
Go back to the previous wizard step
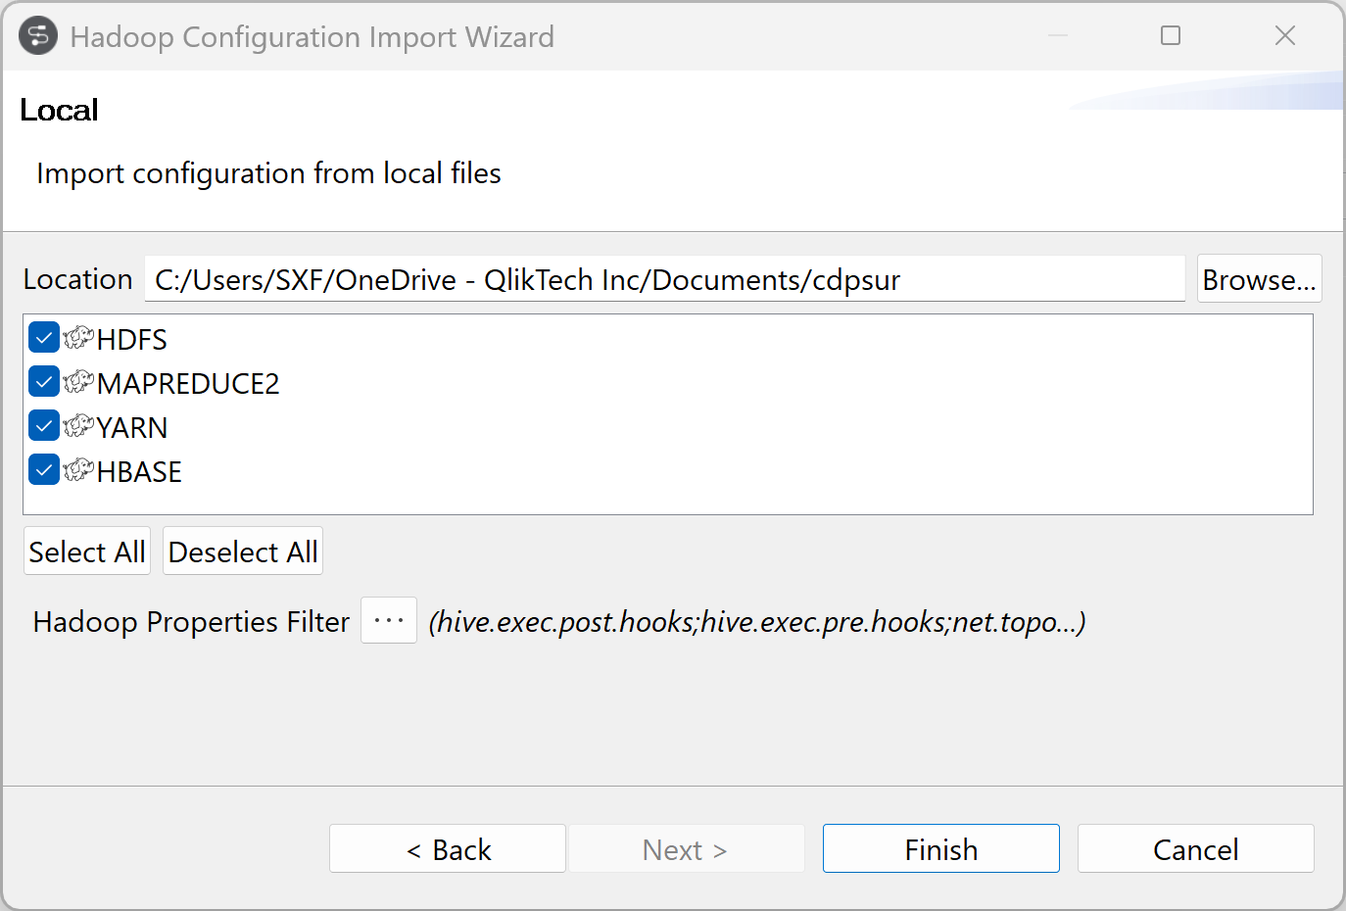pos(447,848)
